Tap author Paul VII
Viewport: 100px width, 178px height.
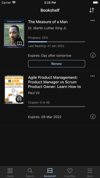[34, 93]
